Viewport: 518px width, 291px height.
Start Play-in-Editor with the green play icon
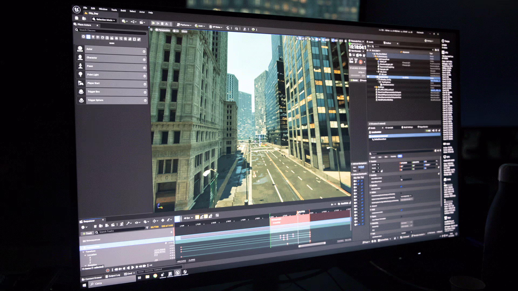pos(153,23)
